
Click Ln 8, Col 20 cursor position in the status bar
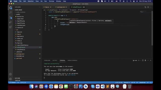(119, 82)
